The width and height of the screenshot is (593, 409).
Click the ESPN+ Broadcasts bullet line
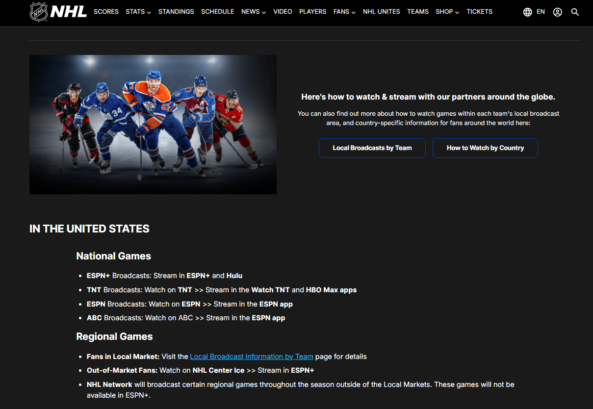pyautogui.click(x=165, y=276)
